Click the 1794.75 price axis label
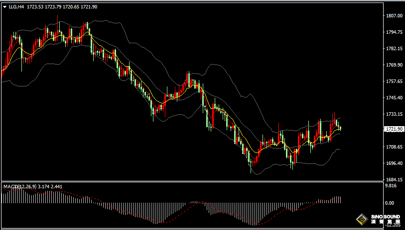This screenshot has height=230, width=405. [394, 32]
